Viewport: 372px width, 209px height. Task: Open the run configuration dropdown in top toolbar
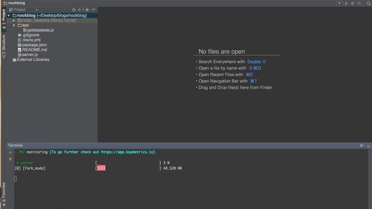coord(339,3)
